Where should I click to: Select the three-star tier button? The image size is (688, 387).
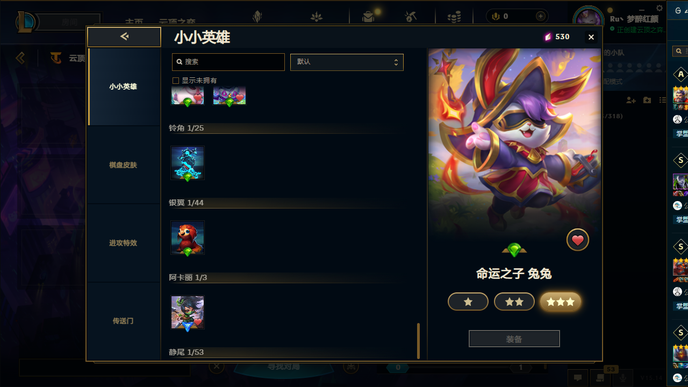click(561, 302)
